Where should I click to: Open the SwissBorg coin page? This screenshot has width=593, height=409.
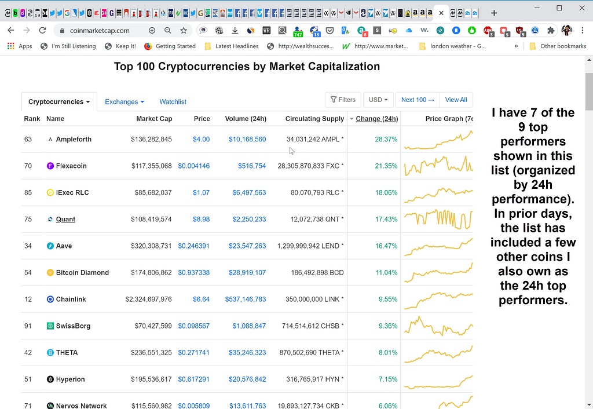tap(73, 326)
